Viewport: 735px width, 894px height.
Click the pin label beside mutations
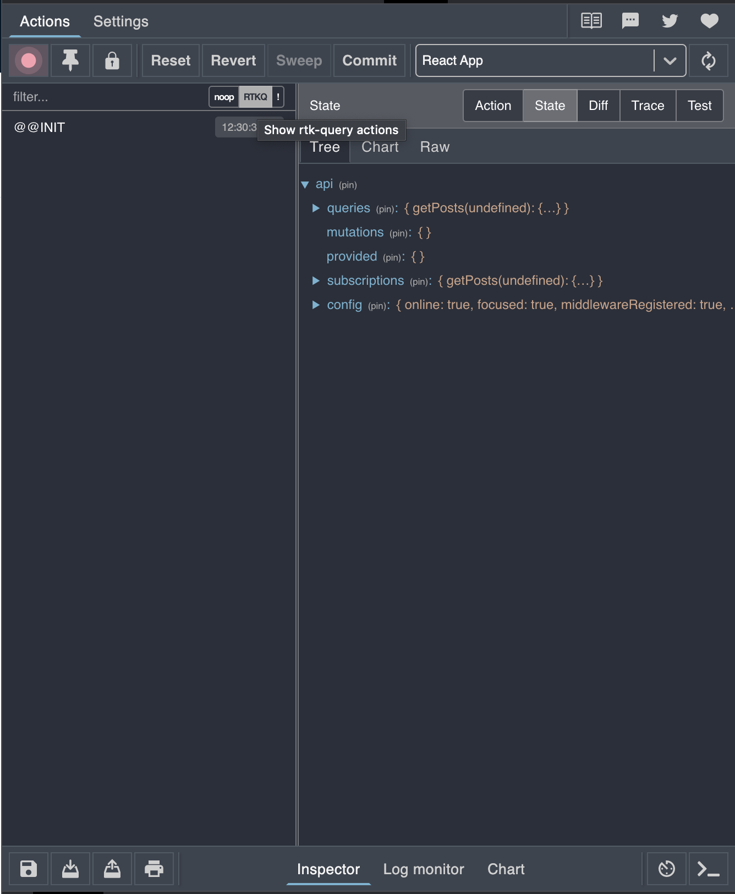coord(398,234)
